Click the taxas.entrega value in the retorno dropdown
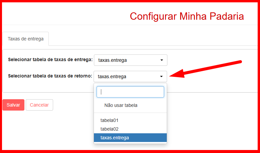 [112, 76]
